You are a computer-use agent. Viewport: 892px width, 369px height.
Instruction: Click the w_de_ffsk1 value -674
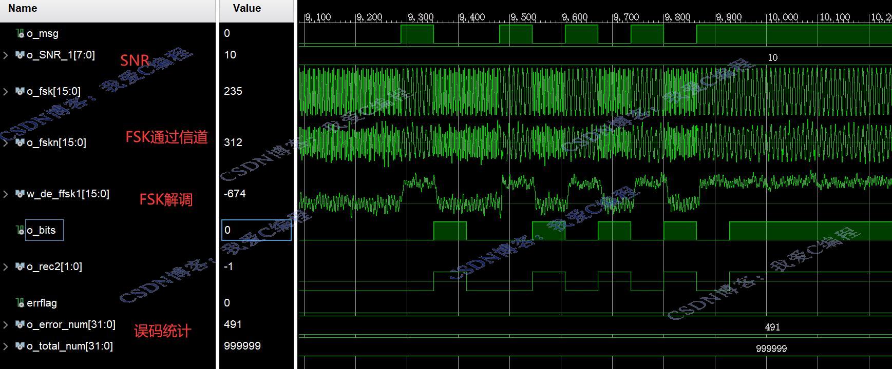click(235, 194)
